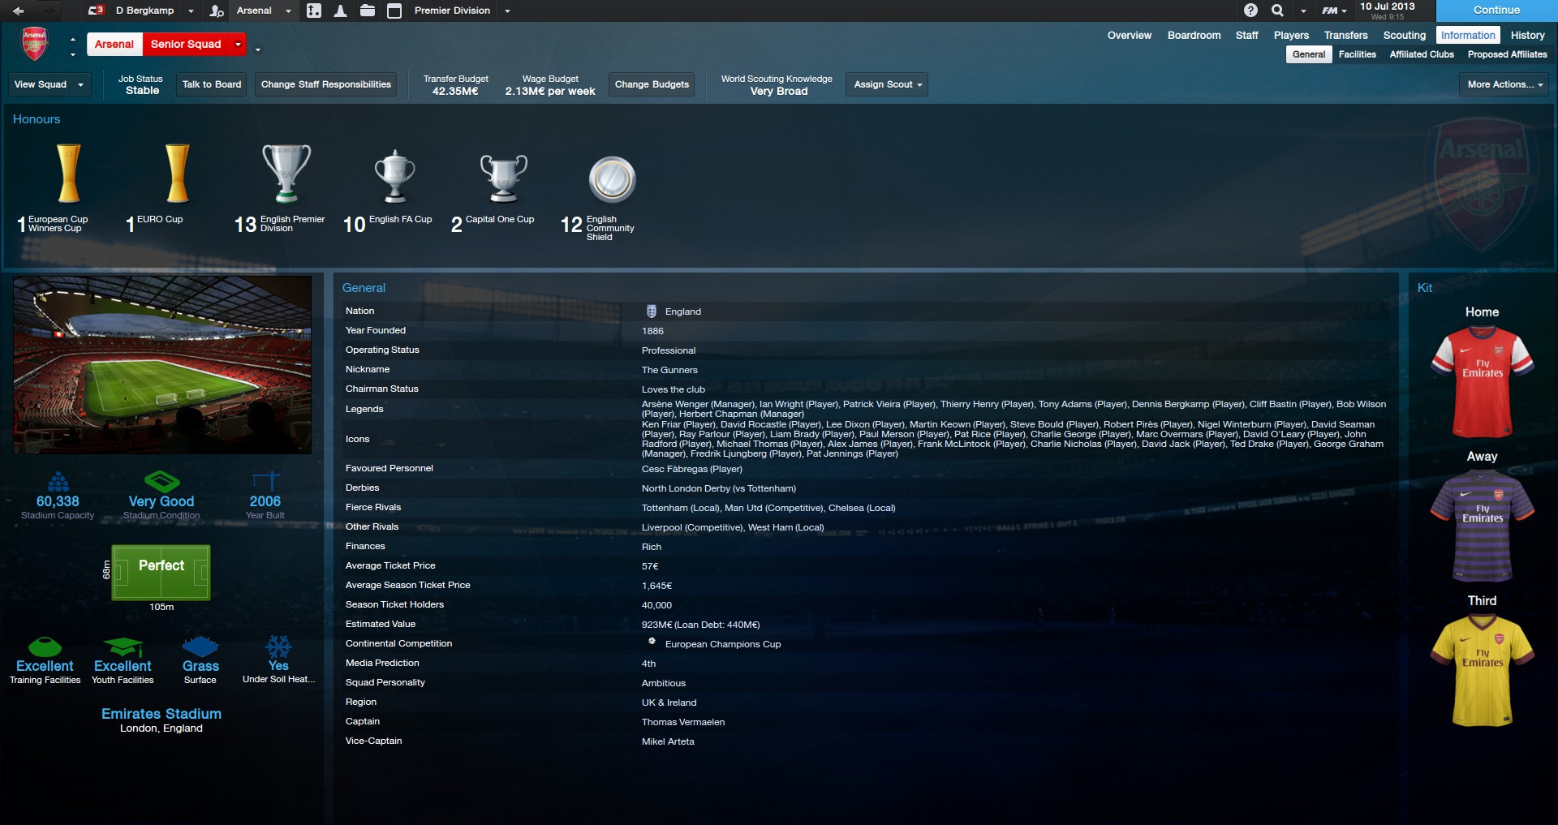
Task: Click the Year Built goalpost icon
Action: pyautogui.click(x=265, y=481)
